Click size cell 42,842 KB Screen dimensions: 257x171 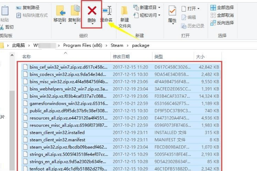pos(209,67)
